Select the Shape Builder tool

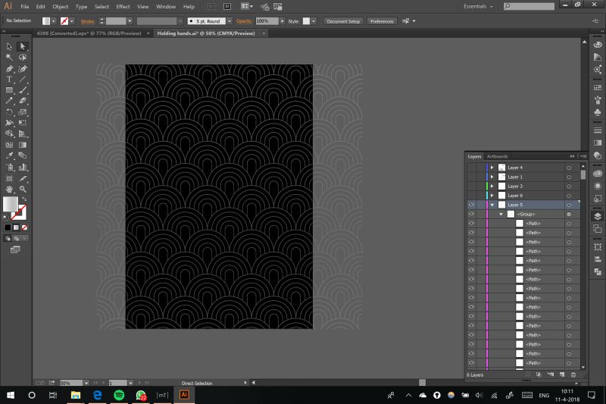point(9,133)
